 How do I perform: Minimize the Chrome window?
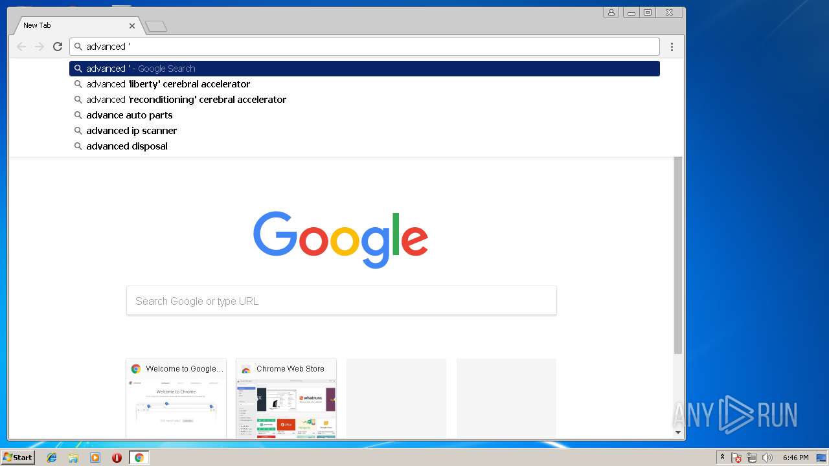[631, 12]
